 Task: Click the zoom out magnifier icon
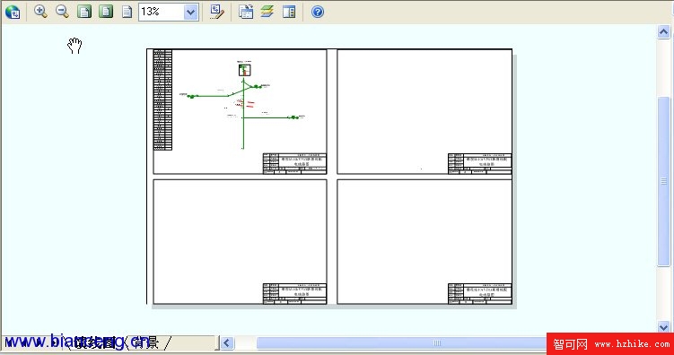click(x=62, y=12)
